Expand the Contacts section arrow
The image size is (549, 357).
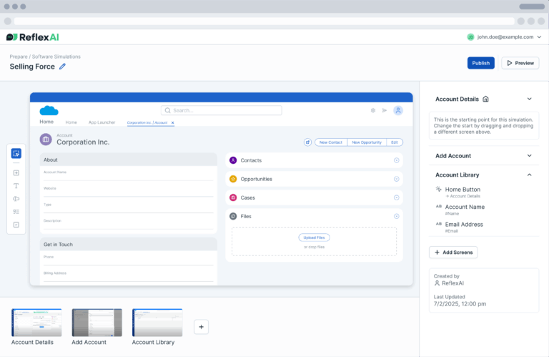click(x=396, y=160)
